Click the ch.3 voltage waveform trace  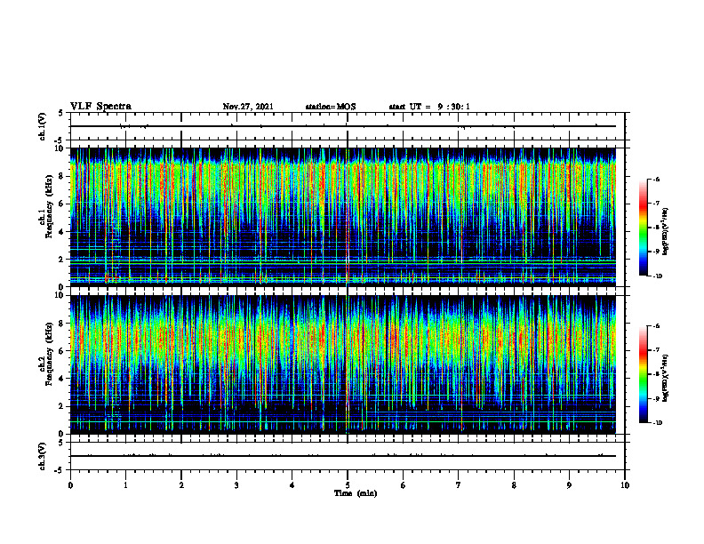[343, 456]
